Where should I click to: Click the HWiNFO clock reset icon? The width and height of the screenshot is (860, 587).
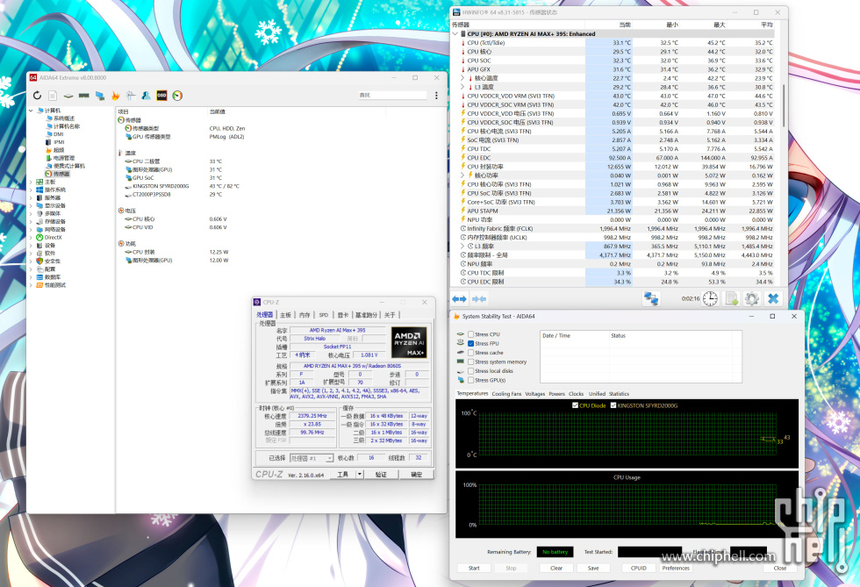coord(709,298)
